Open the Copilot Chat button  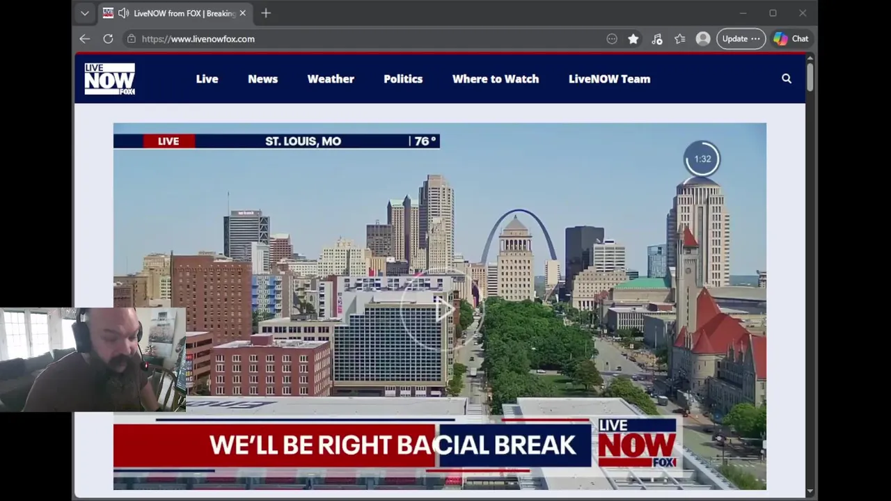click(791, 39)
